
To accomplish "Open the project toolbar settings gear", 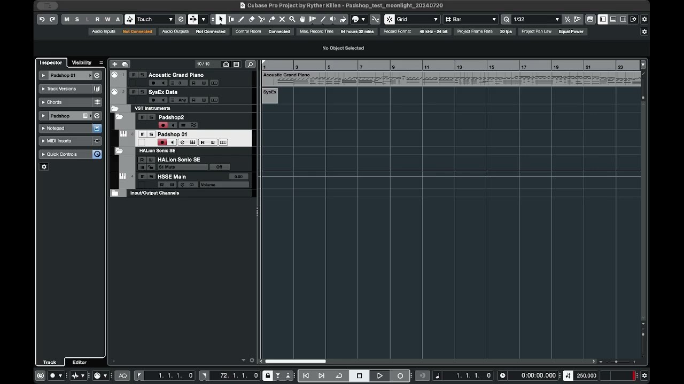I will (644, 19).
